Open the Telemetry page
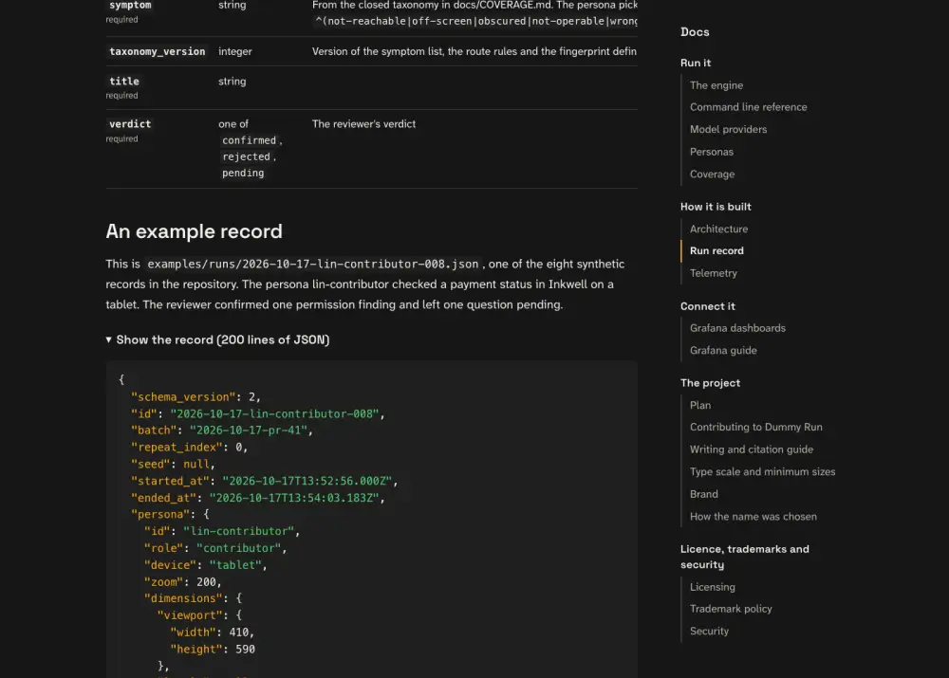This screenshot has width=949, height=678. pyautogui.click(x=713, y=273)
